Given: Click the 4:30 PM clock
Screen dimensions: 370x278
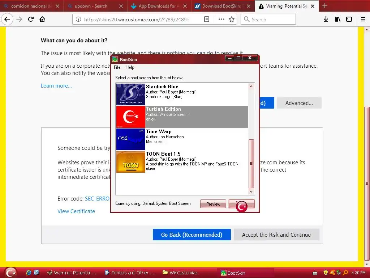Looking at the screenshot, I should tap(358, 273).
